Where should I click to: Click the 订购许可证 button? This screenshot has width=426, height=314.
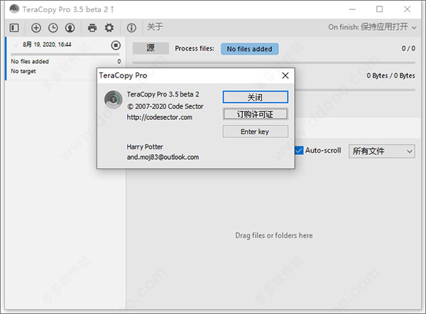tap(255, 114)
